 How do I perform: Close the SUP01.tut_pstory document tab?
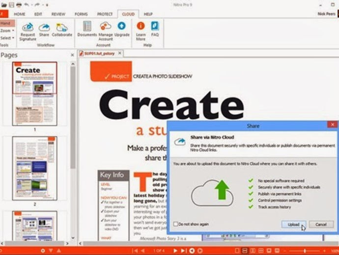[120, 53]
